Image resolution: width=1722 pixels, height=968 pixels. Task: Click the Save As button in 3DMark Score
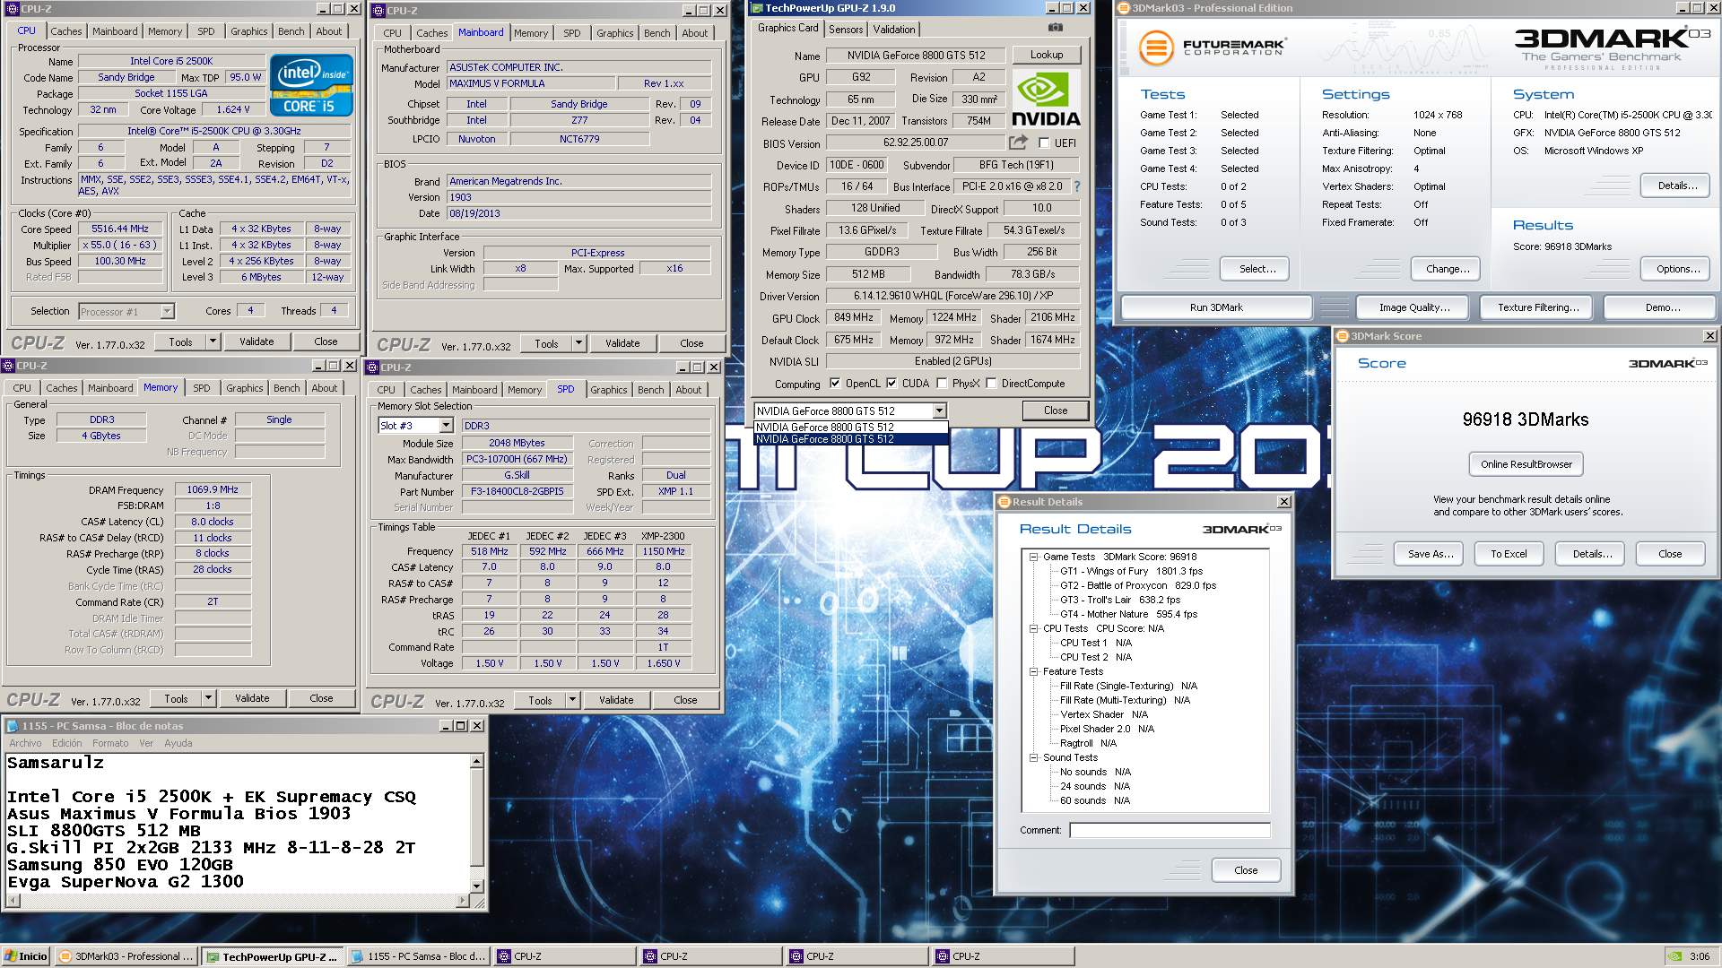[x=1430, y=554]
